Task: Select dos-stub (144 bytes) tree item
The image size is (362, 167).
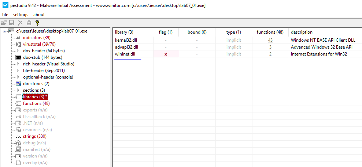Action: point(43,57)
